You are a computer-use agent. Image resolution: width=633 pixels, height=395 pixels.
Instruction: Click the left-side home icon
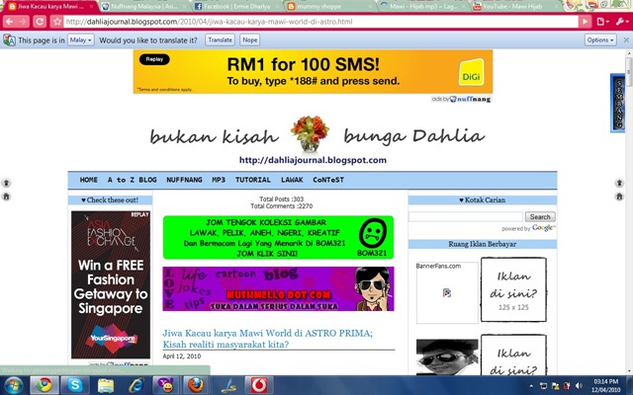[6, 197]
